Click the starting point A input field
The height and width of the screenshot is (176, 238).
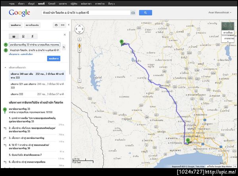35,45
